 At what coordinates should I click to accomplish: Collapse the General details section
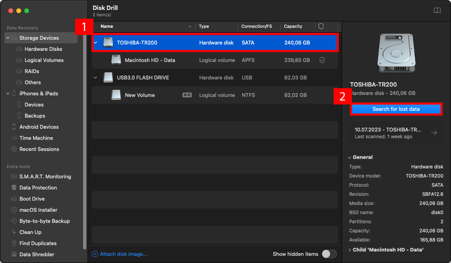(x=349, y=157)
